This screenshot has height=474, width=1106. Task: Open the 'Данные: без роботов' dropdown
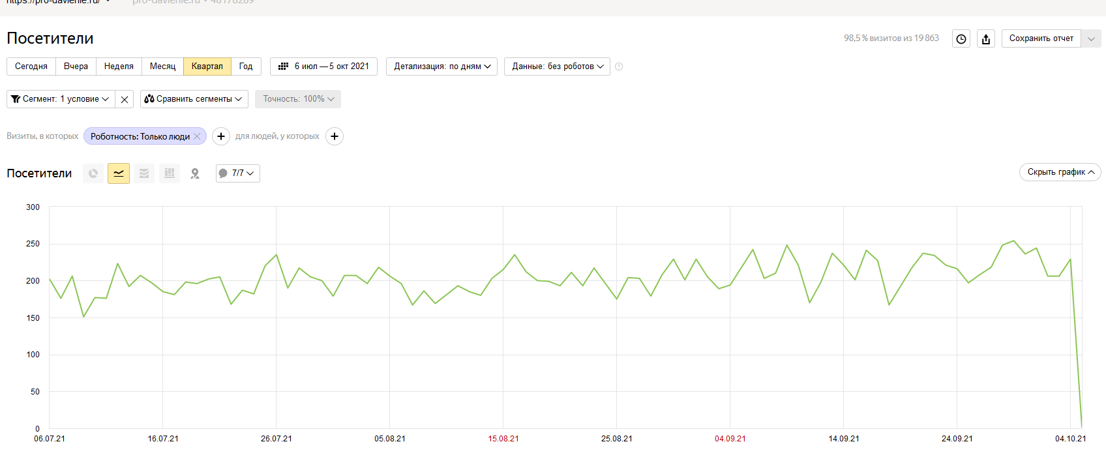558,67
